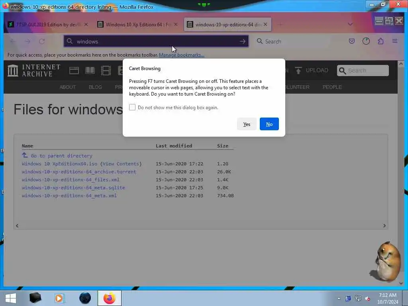Click Yes to enable Caret Browsing

(246, 124)
